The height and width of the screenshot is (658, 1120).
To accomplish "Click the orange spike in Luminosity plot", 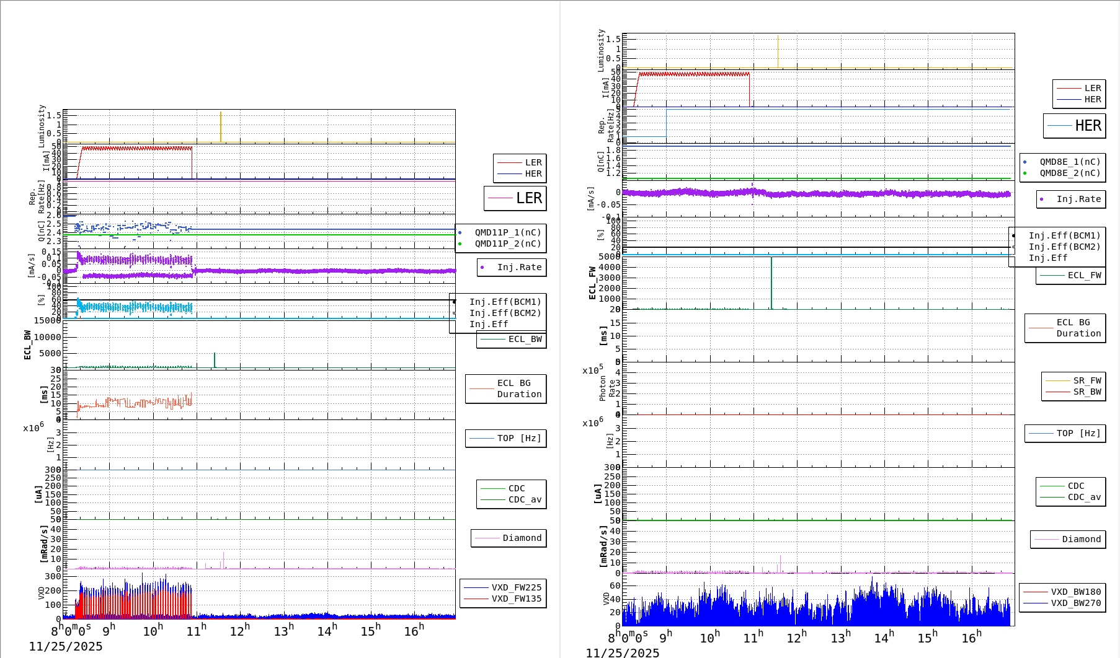I will point(221,124).
